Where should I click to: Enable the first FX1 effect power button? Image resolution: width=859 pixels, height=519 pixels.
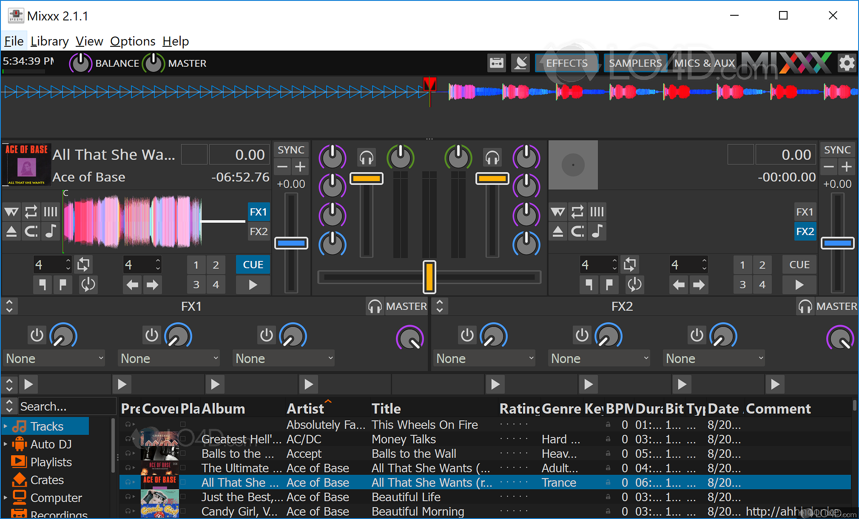coord(37,335)
